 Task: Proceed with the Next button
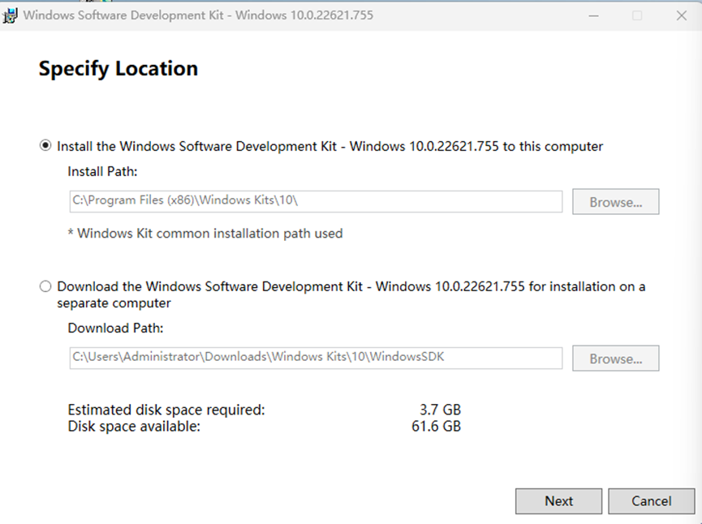tap(558, 501)
